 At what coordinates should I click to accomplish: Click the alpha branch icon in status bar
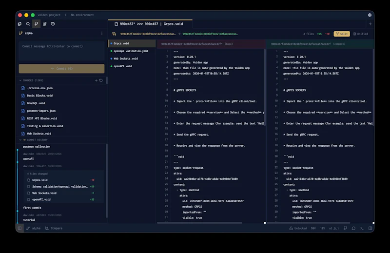[x=28, y=228]
